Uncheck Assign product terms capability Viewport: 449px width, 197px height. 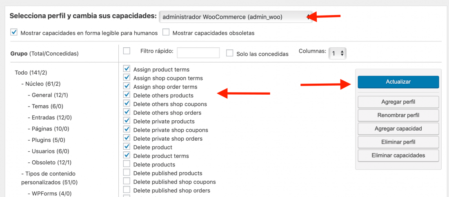(127, 69)
